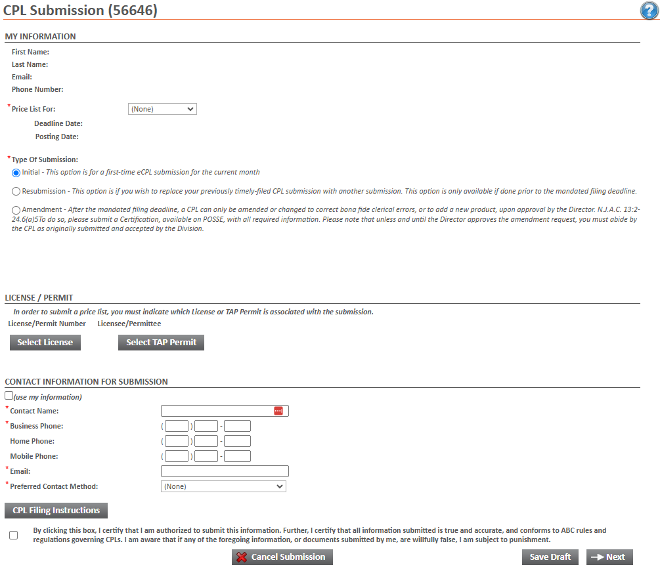Click the 'Type Of Submission:' label

click(45, 160)
